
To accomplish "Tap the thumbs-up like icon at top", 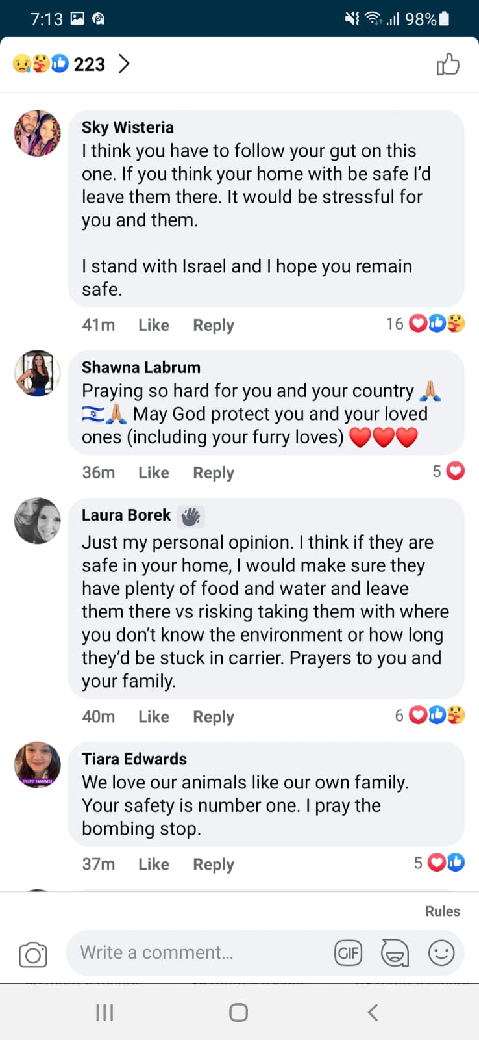I will click(448, 64).
